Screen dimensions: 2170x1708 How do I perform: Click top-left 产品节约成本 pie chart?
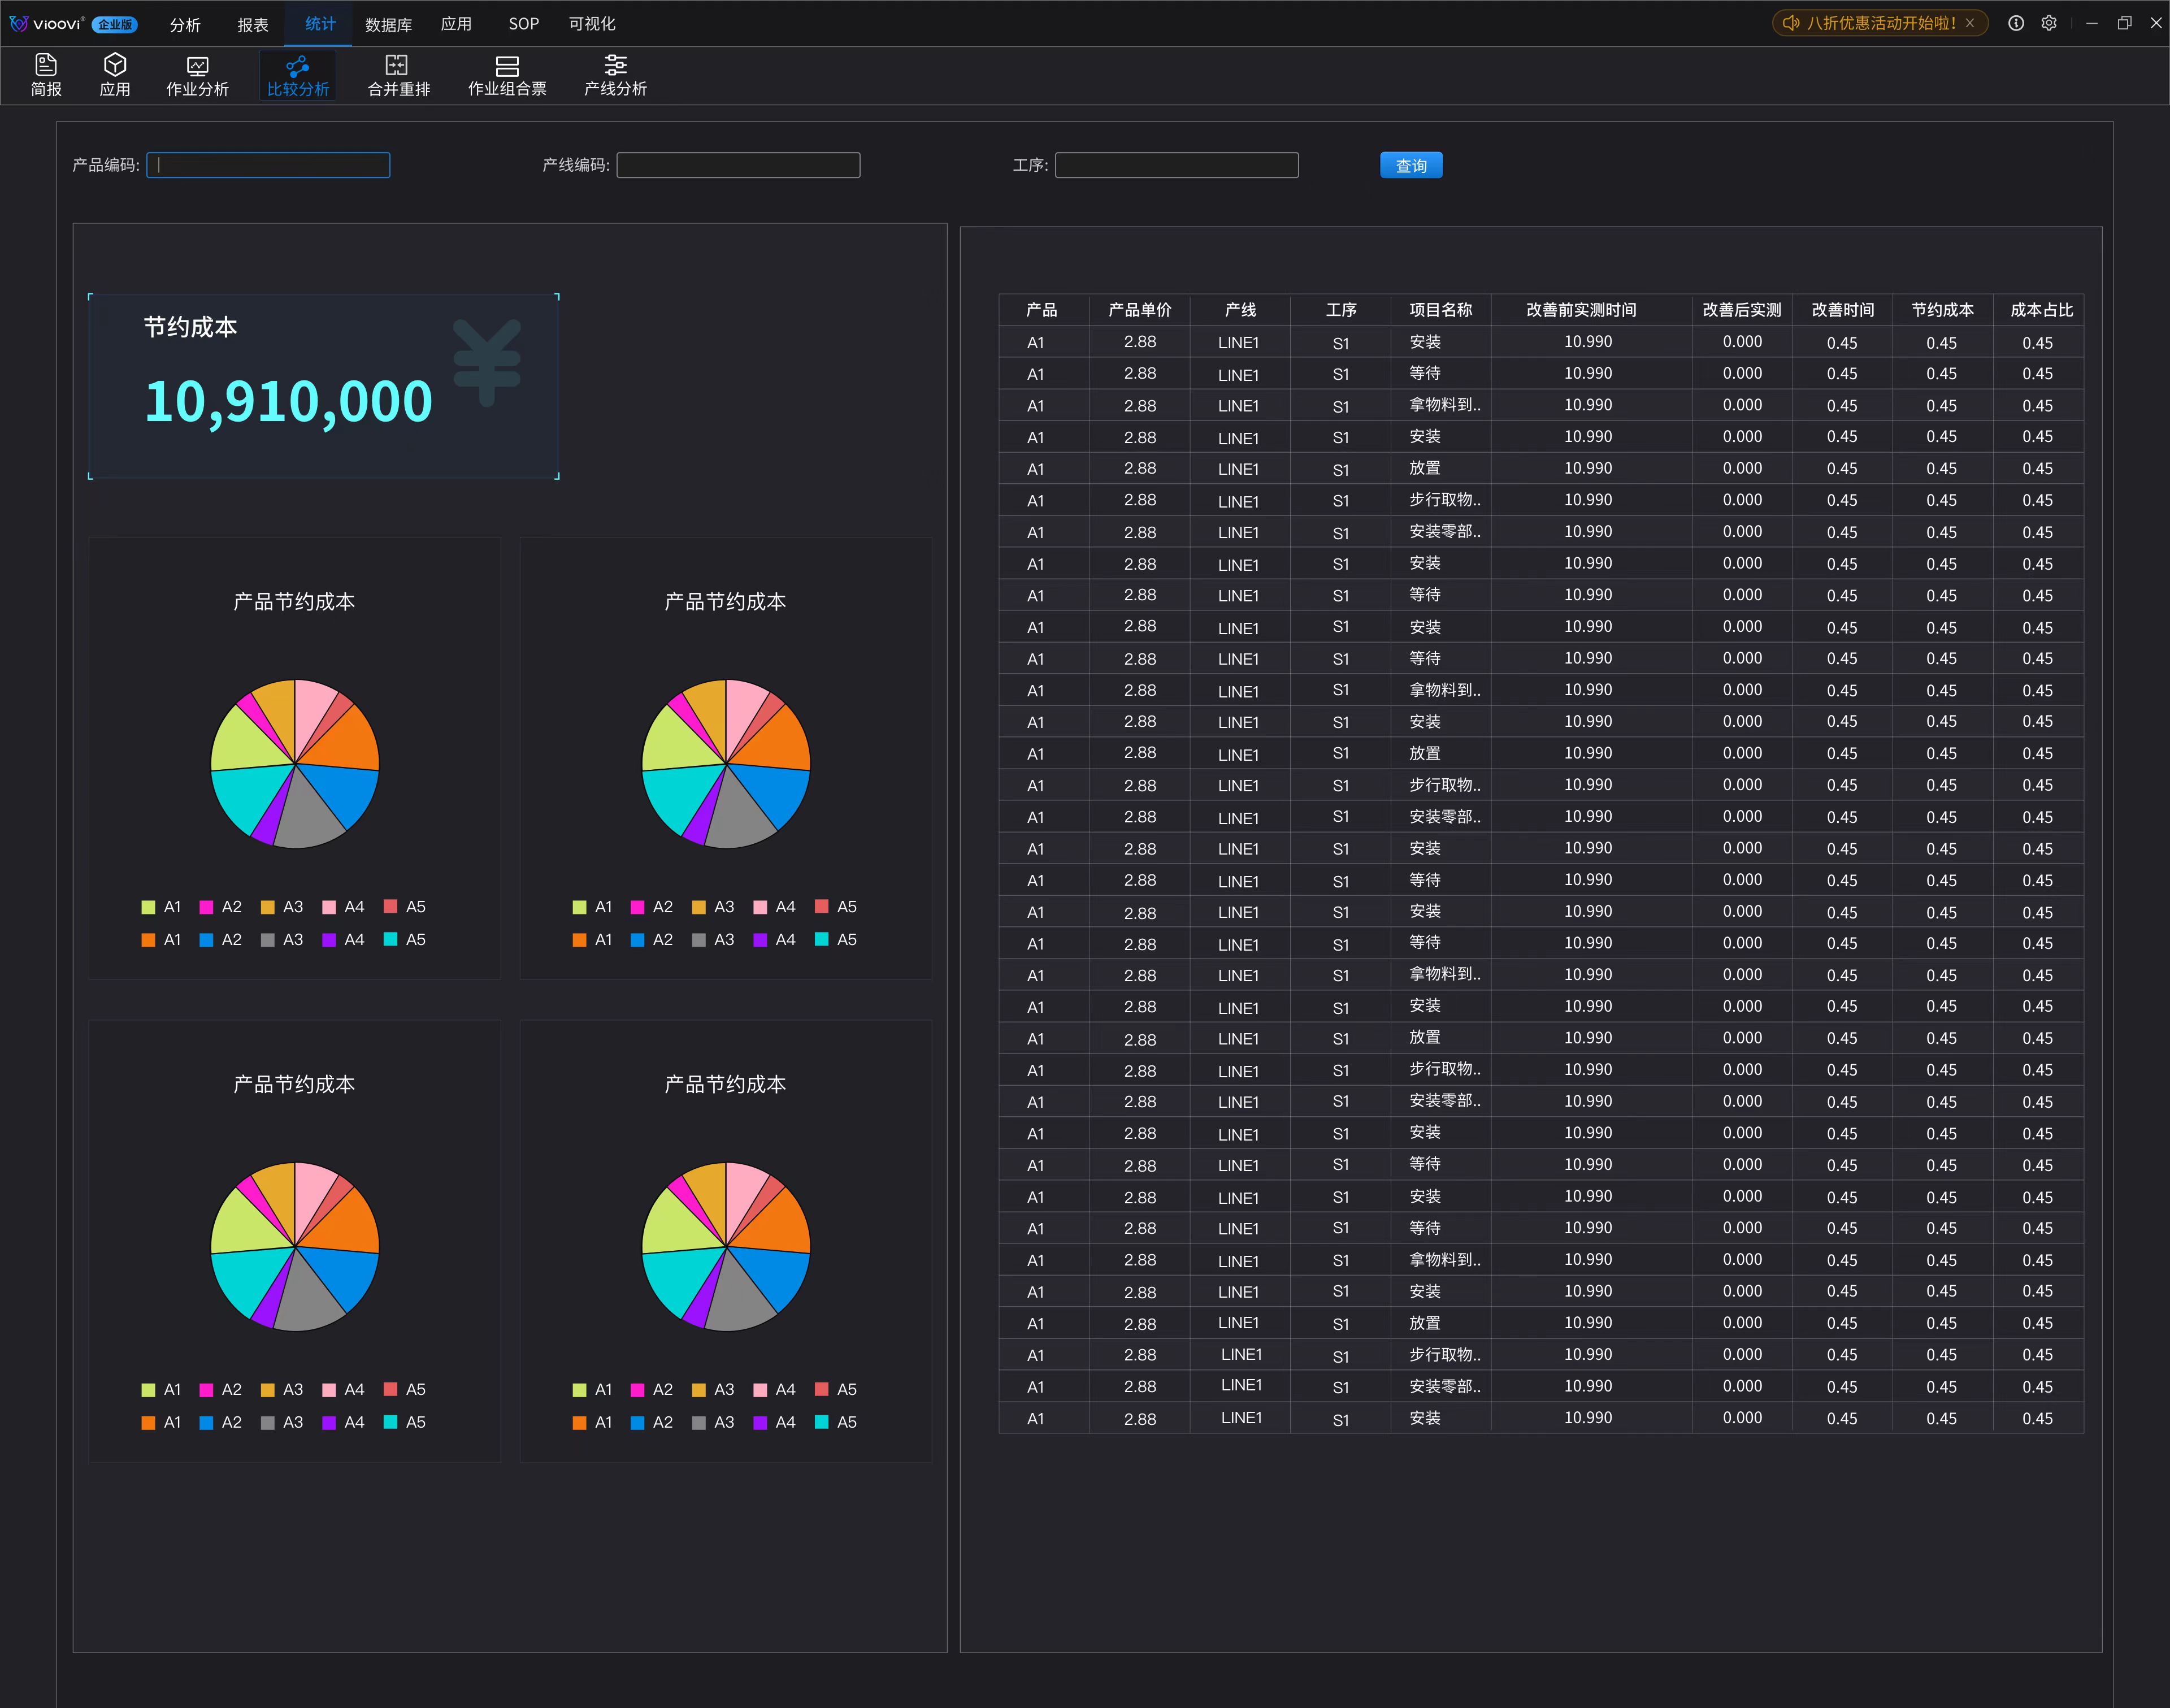pyautogui.click(x=295, y=764)
